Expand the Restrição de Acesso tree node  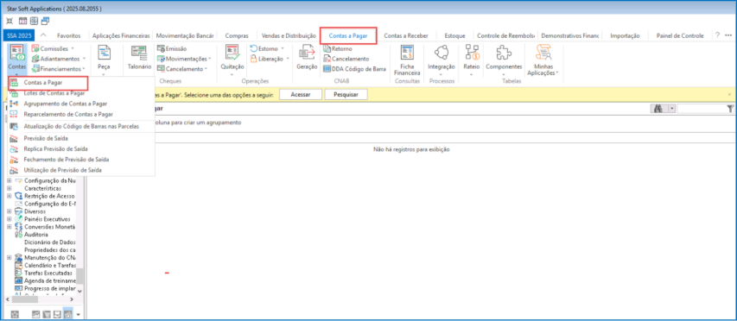[x=10, y=196]
